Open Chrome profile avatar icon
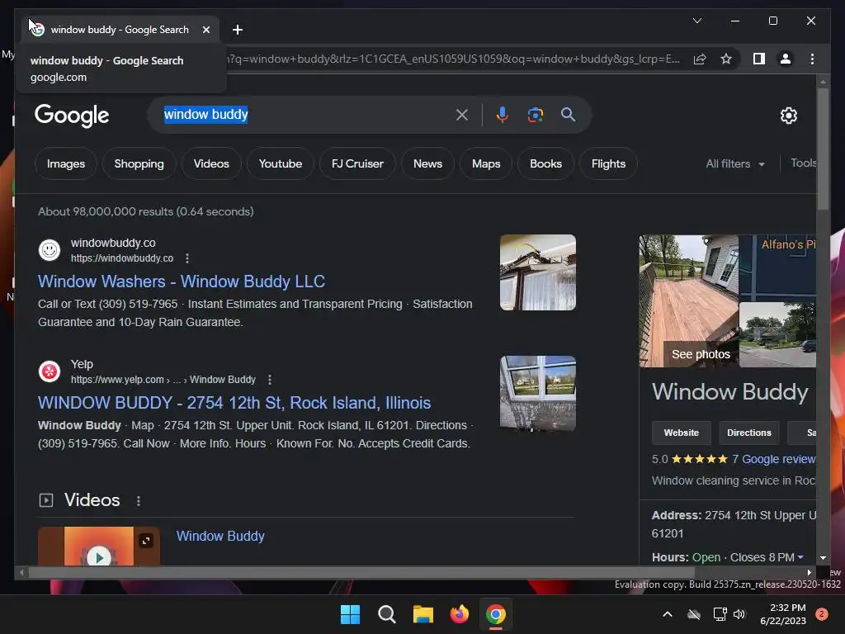 786,59
